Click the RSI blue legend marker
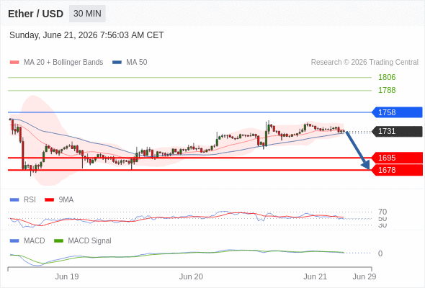Screen dimensions: 425x288 [14, 200]
